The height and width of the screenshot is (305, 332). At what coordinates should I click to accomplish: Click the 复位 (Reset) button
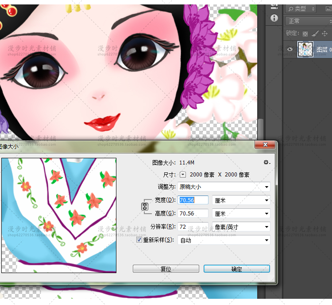(x=166, y=269)
